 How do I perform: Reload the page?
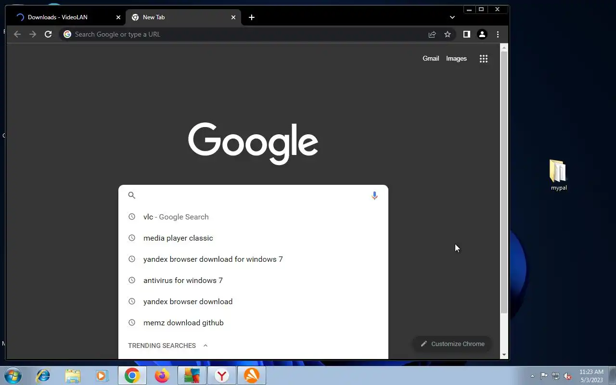tap(48, 34)
